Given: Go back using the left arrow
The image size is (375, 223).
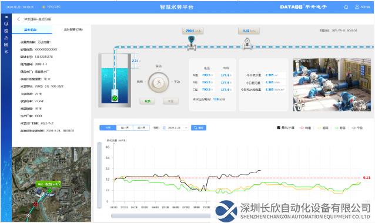Looking at the screenshot, I should click(18, 19).
